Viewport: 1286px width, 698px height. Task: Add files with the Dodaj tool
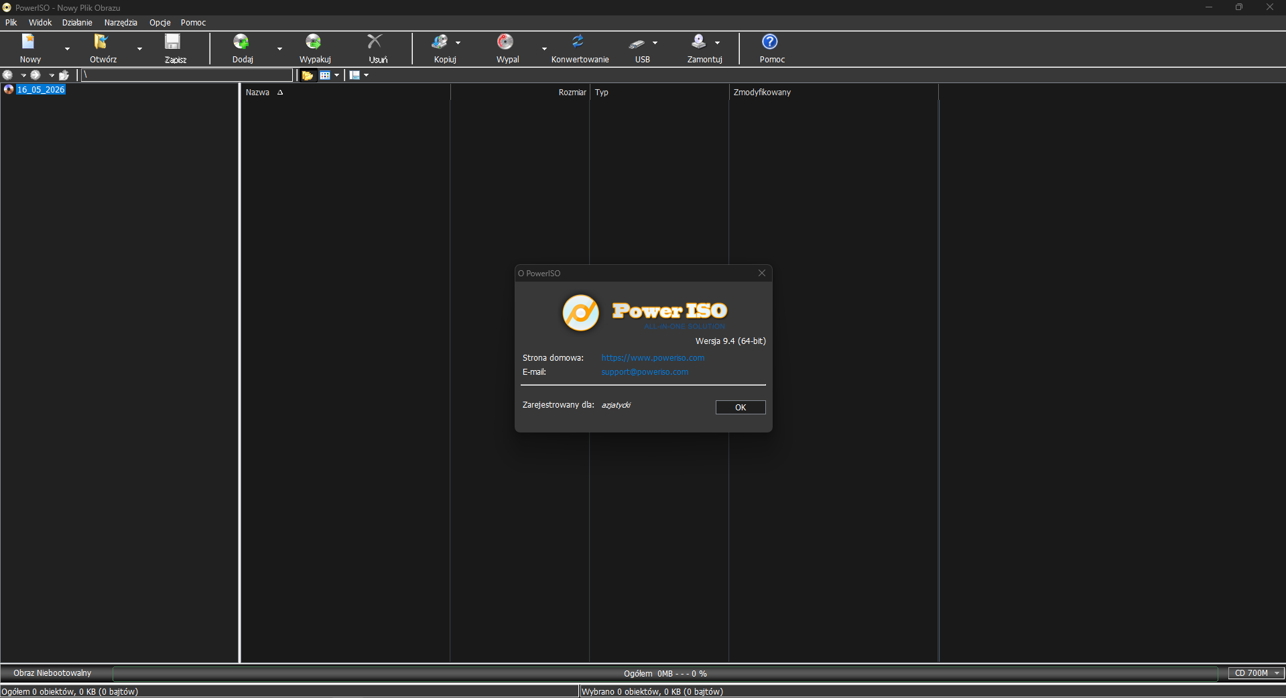(x=242, y=48)
